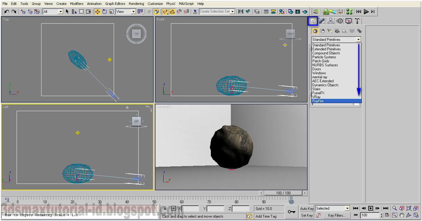Image resolution: width=422 pixels, height=221 pixels.
Task: Enable Auto Key animation mode
Action: [306, 208]
